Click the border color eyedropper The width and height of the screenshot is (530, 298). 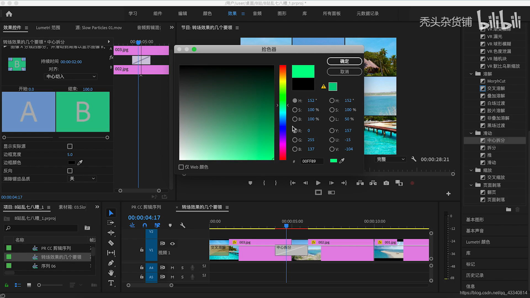[x=80, y=163]
